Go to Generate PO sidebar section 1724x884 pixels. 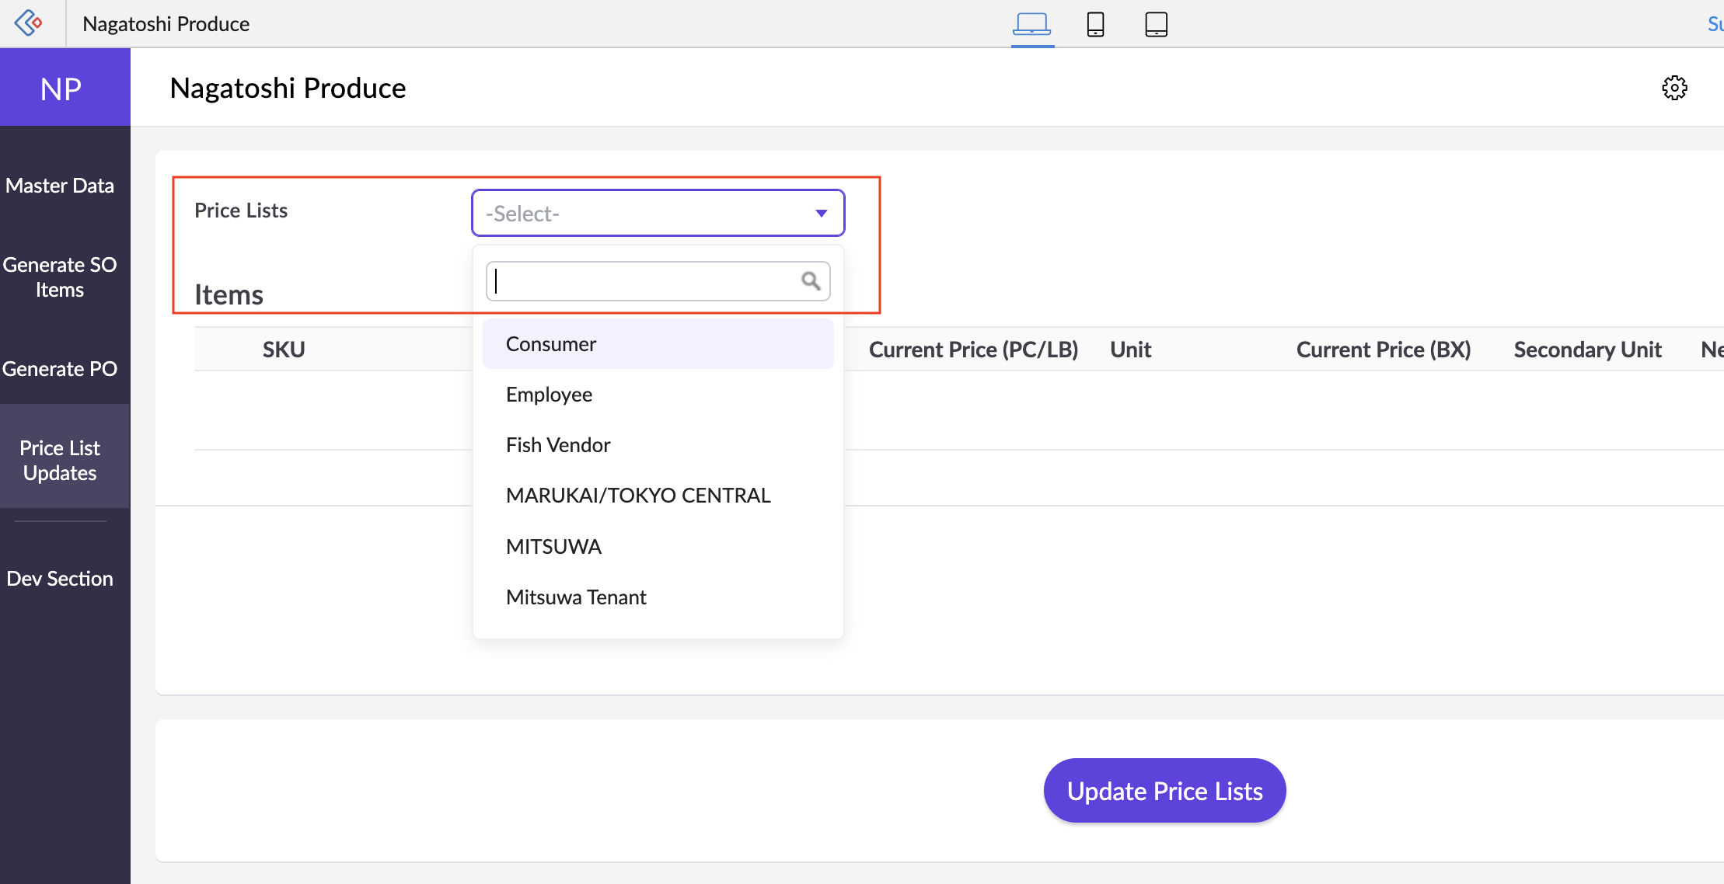tap(60, 369)
